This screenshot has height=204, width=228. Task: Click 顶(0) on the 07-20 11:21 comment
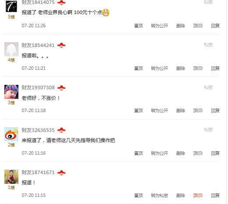coord(198,68)
